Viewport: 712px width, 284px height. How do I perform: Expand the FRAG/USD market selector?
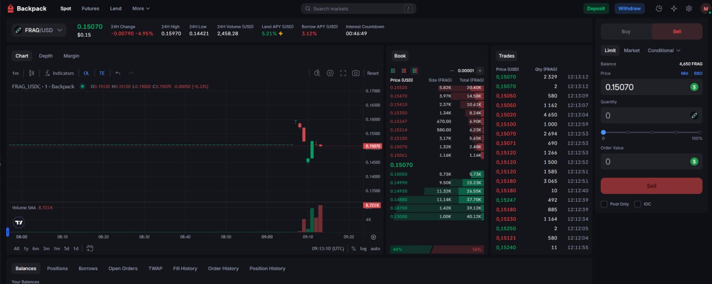point(39,30)
